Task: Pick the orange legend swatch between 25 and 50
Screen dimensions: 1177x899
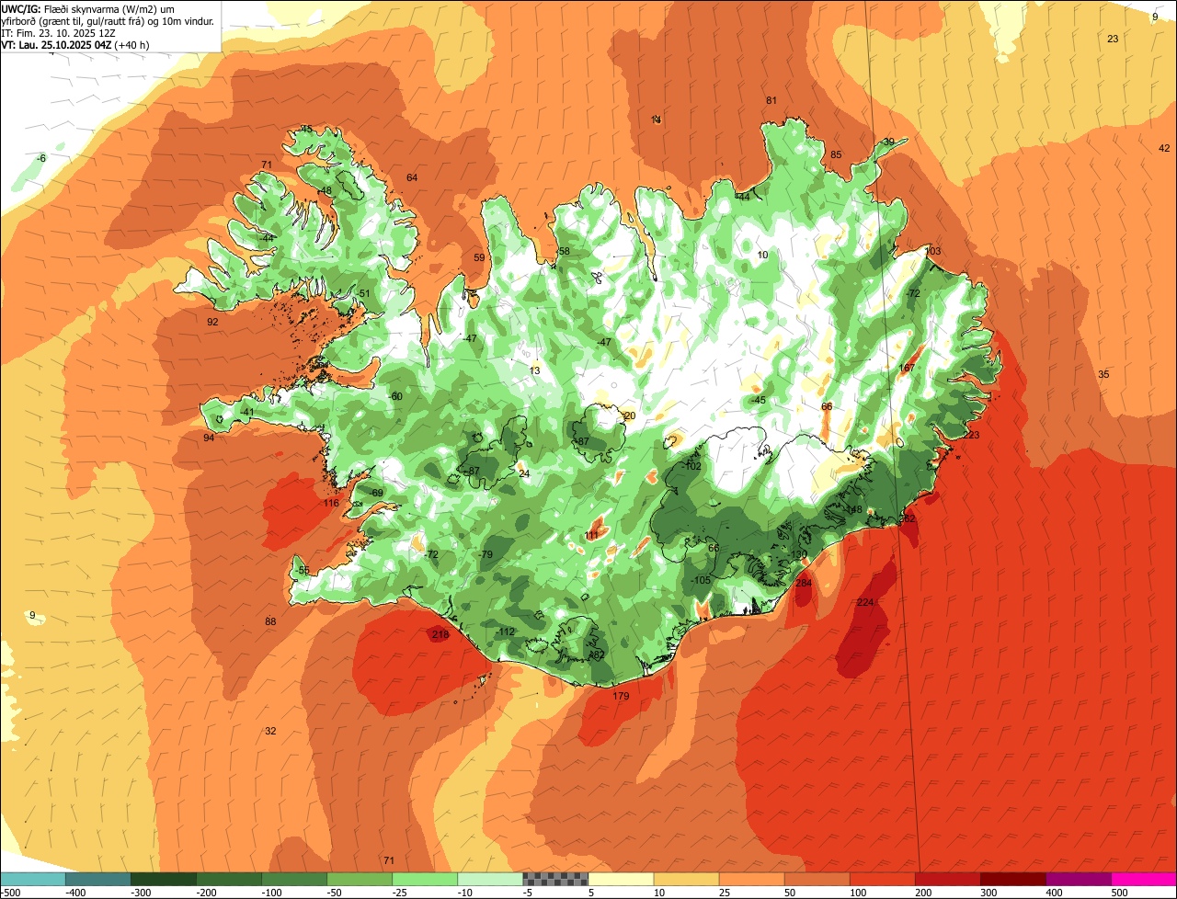Action: [751, 879]
